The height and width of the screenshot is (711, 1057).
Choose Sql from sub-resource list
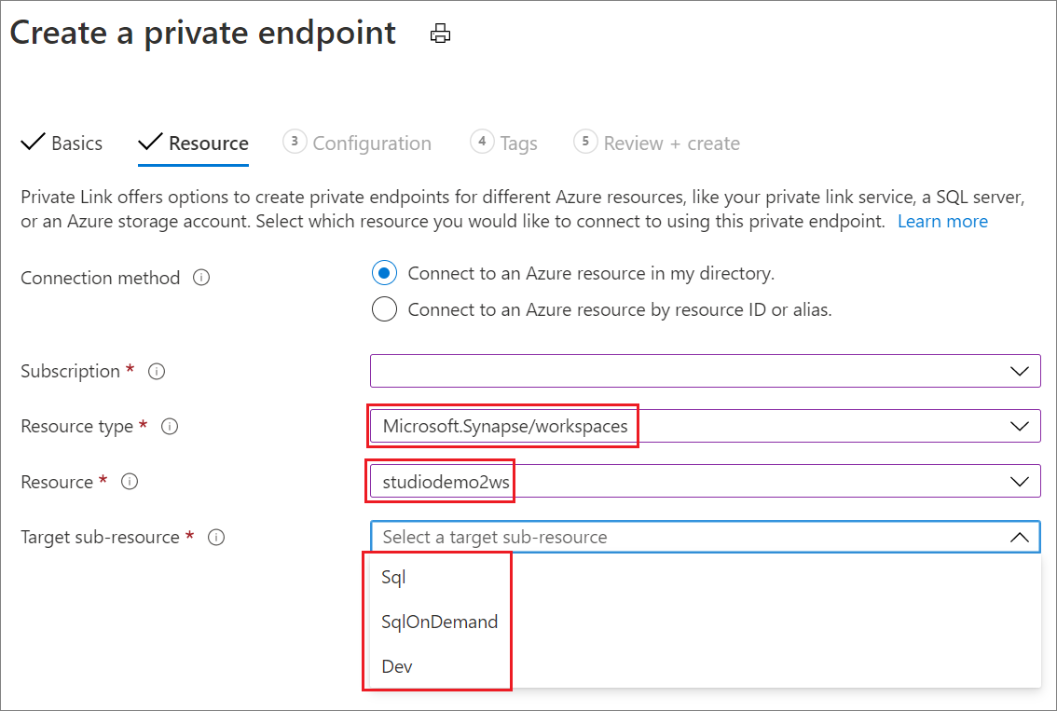point(393,578)
